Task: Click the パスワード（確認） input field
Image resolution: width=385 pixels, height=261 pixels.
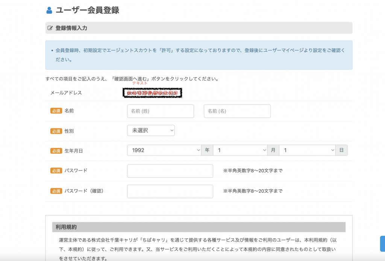Action: point(170,191)
